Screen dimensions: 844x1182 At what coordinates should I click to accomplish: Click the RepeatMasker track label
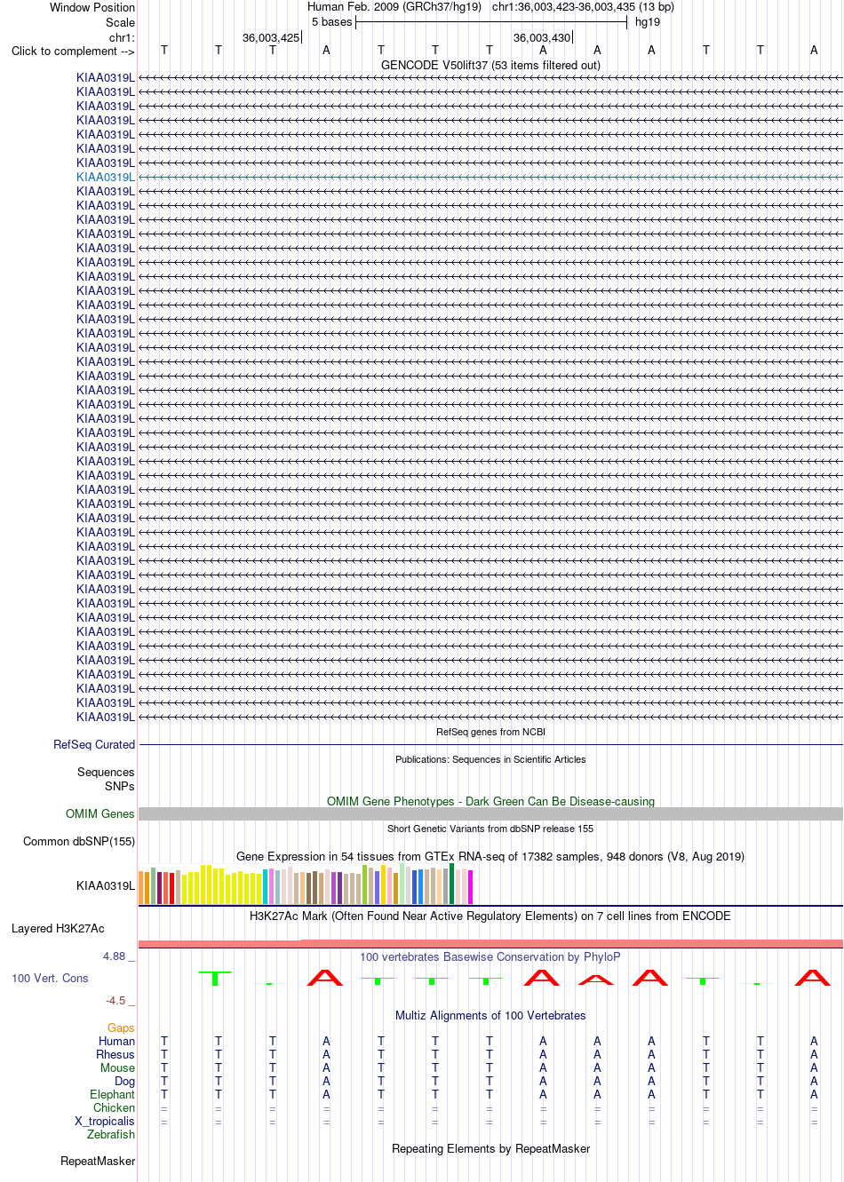coord(98,1161)
